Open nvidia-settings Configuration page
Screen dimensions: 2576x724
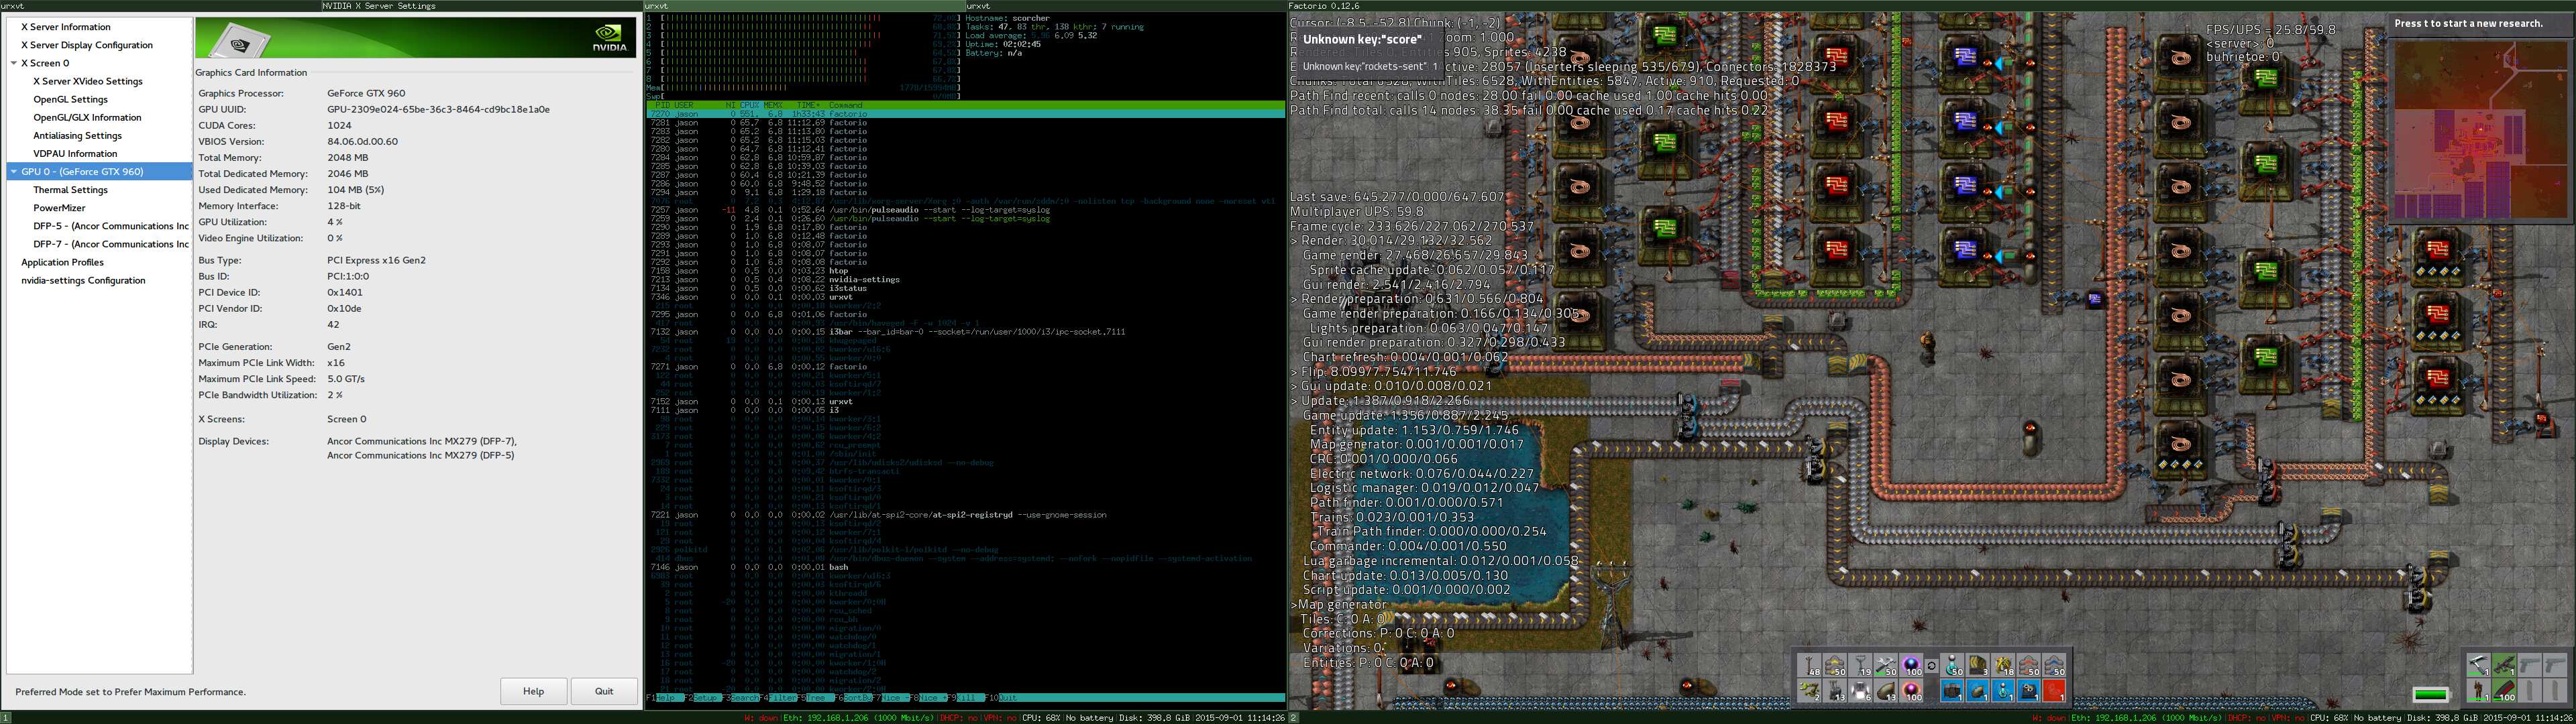click(83, 280)
